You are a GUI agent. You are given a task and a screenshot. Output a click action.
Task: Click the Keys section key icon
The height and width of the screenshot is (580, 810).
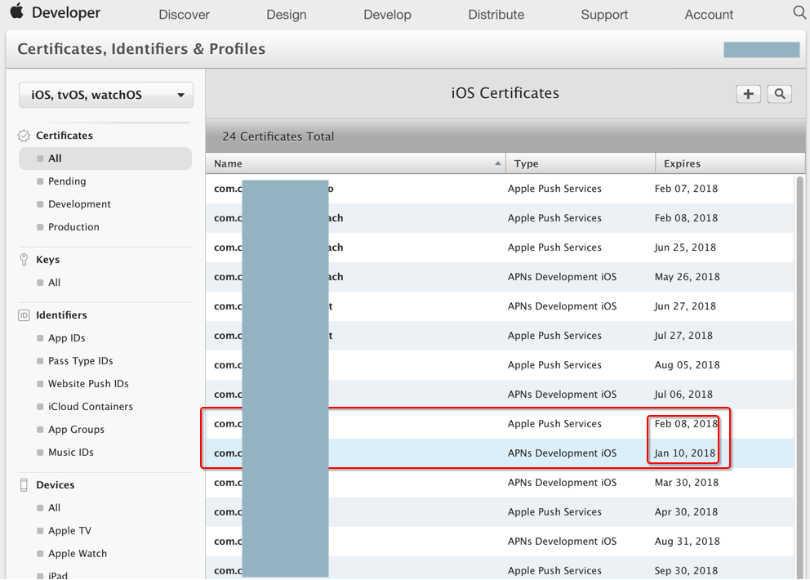point(24,260)
